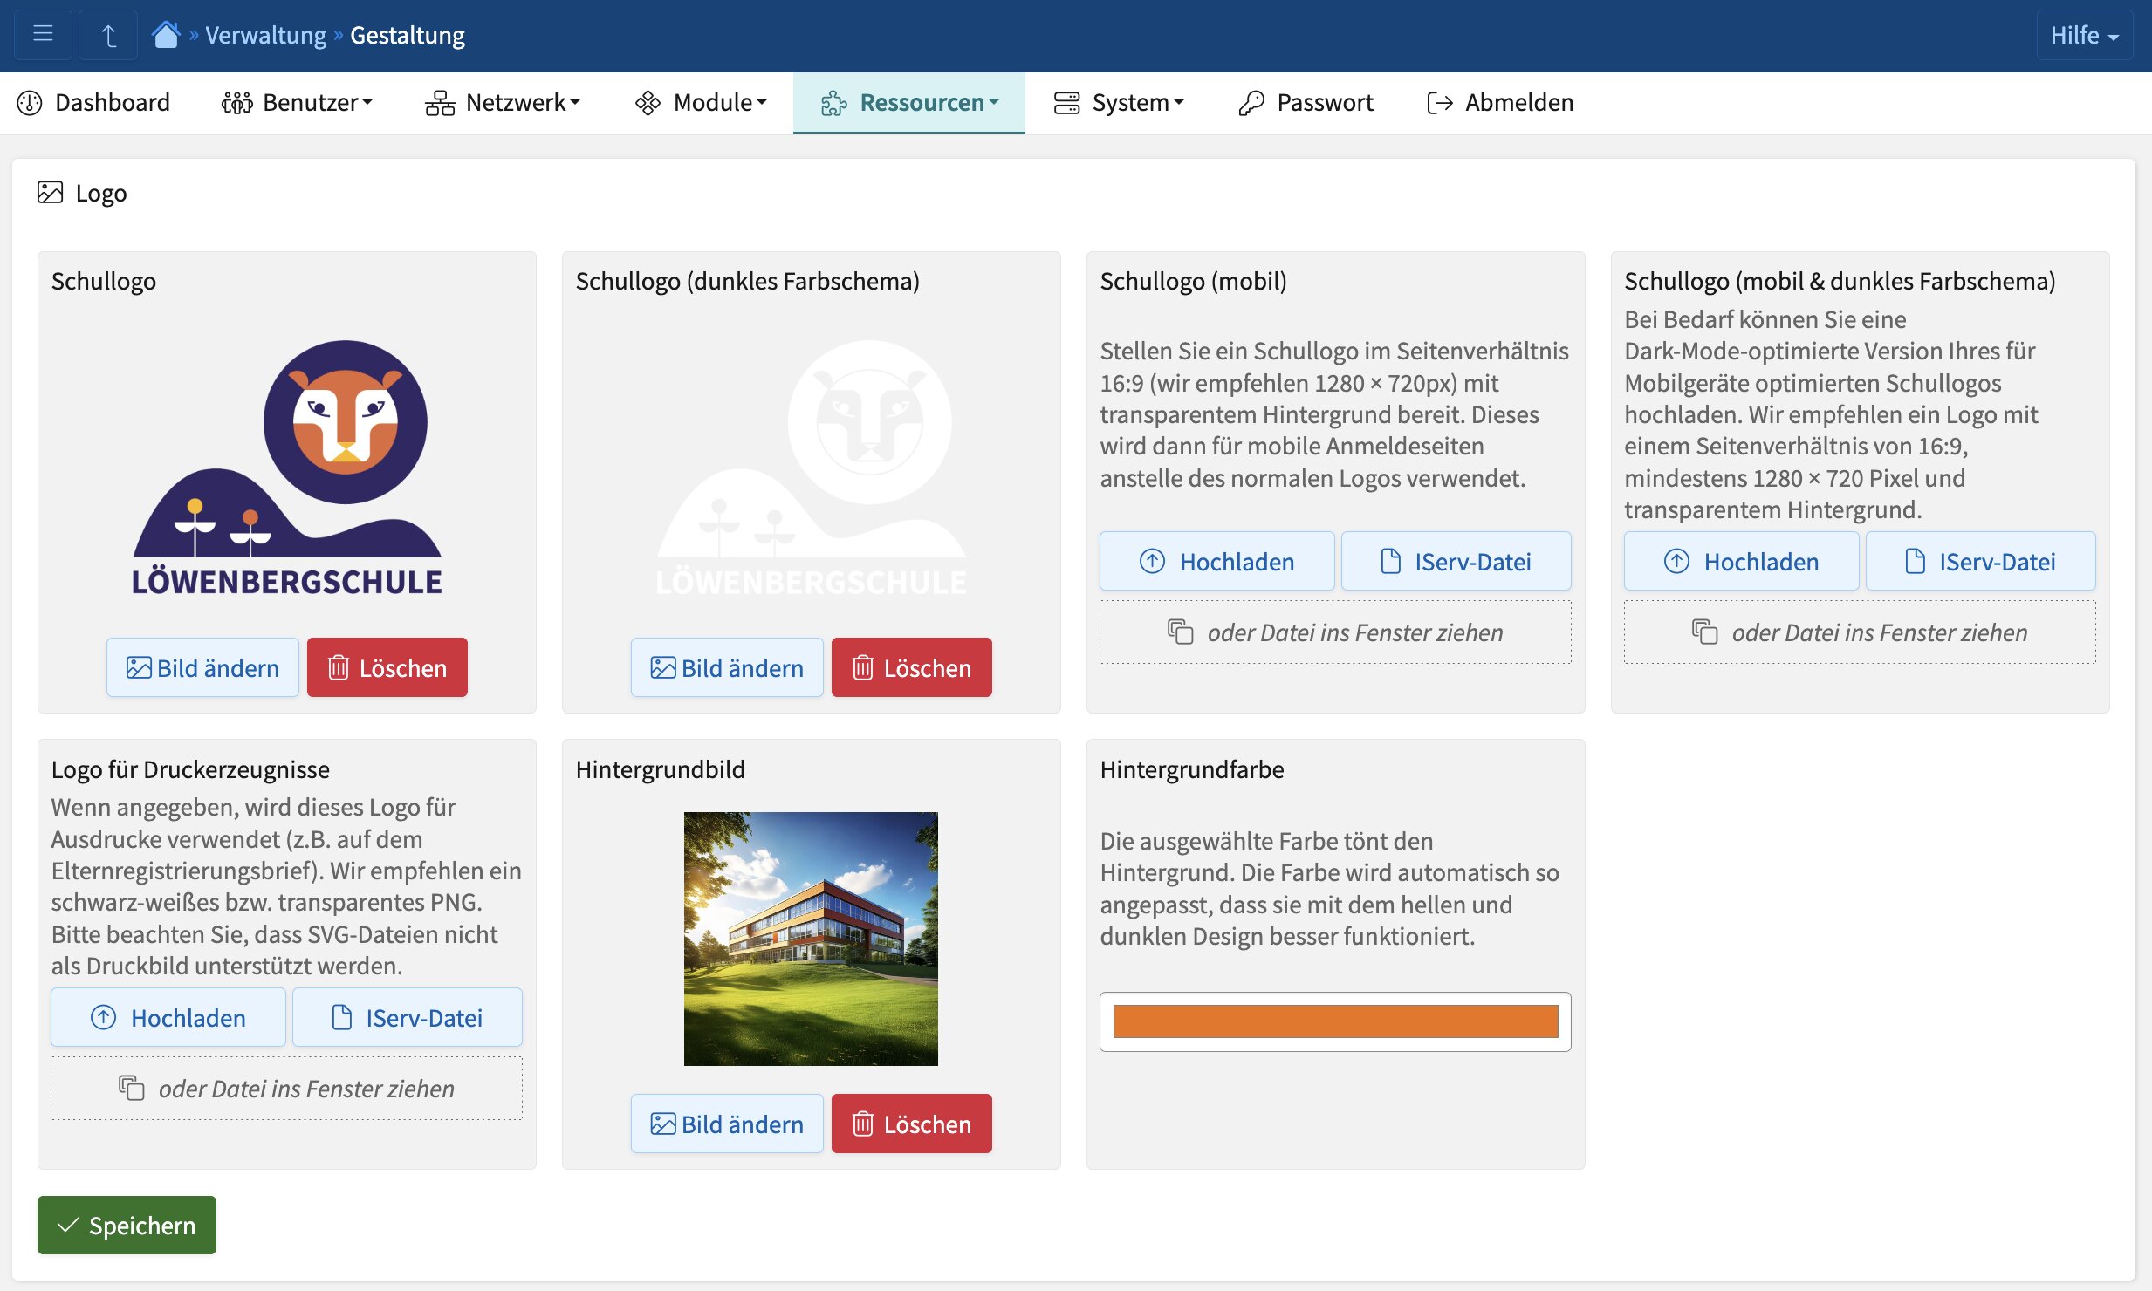Click file icon on Druckerzeugnisse IServ-Datei
Viewport: 2152px width, 1291px height.
click(x=342, y=1017)
